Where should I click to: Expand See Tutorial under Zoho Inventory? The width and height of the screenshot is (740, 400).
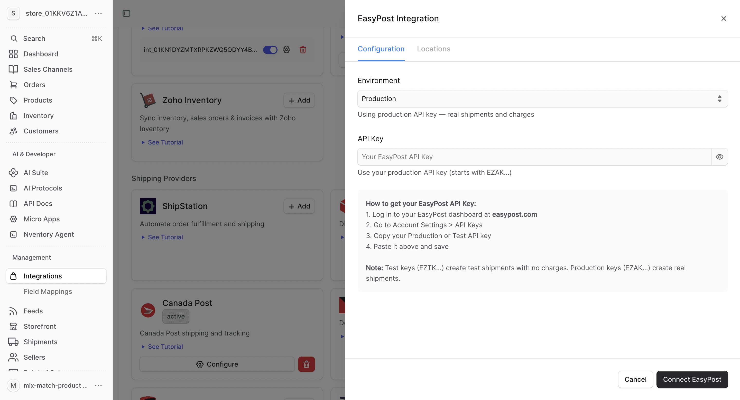pos(162,142)
